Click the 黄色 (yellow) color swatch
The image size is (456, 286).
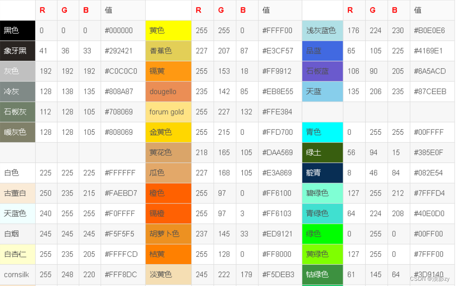(168, 30)
